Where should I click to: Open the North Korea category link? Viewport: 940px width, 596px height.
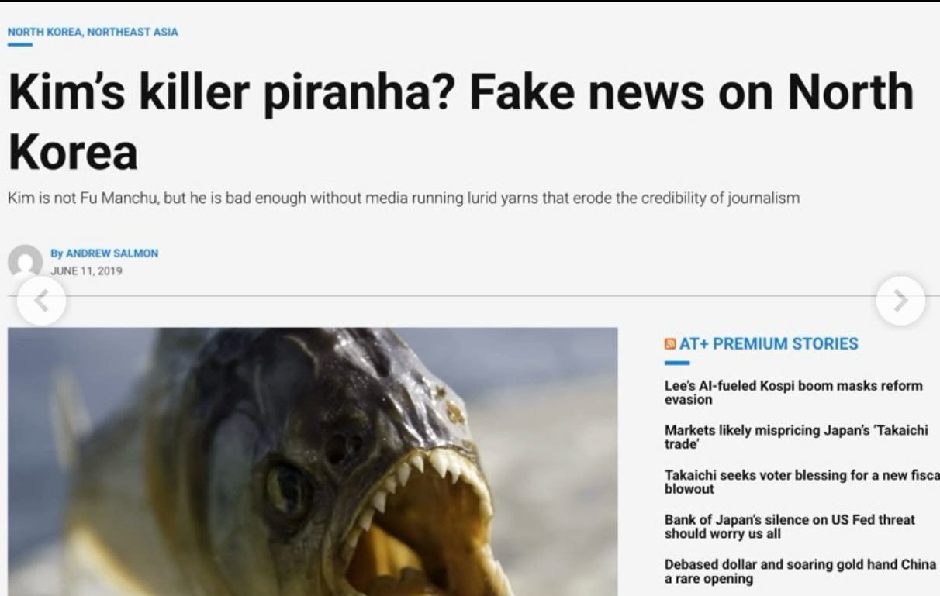45,32
